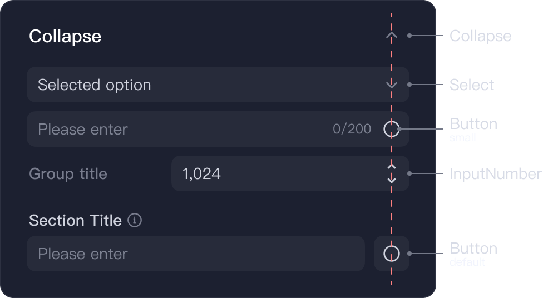Open the 'Selected option' select dropdown

pos(218,85)
